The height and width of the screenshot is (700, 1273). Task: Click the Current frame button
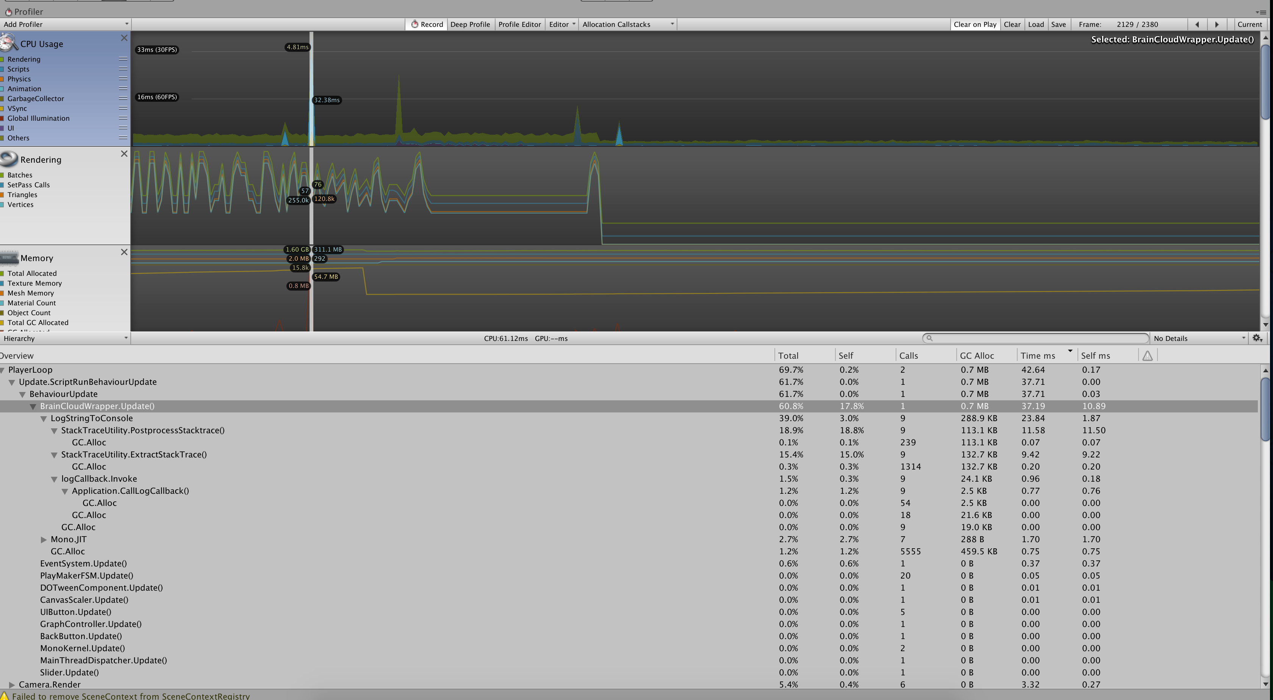coord(1250,24)
